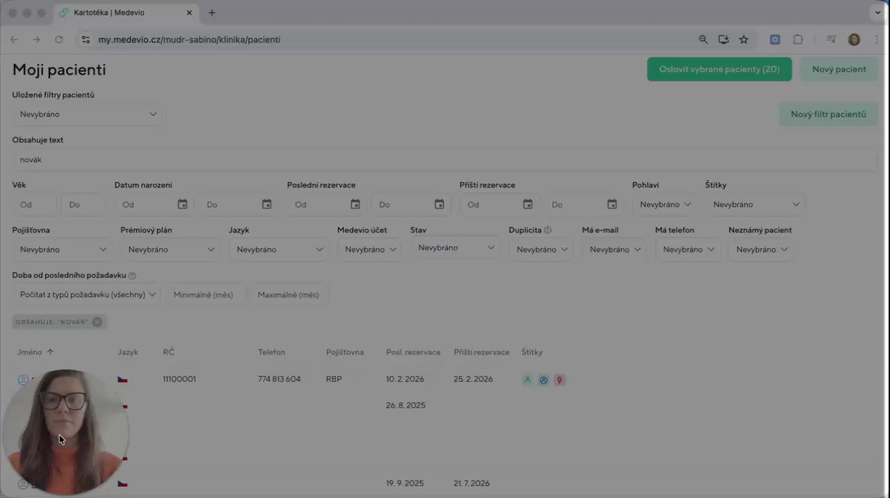This screenshot has width=890, height=498.
Task: Open the Má e-mail dropdown
Action: pyautogui.click(x=615, y=249)
